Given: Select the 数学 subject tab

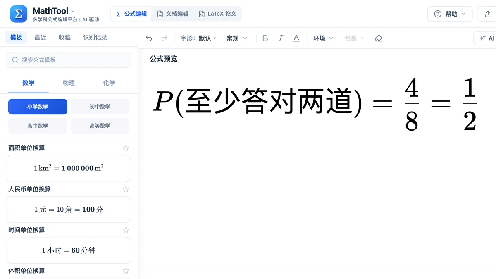Looking at the screenshot, I should [x=29, y=83].
